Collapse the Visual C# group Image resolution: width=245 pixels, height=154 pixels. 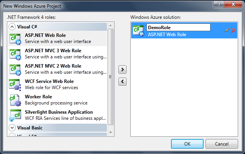tap(12, 27)
